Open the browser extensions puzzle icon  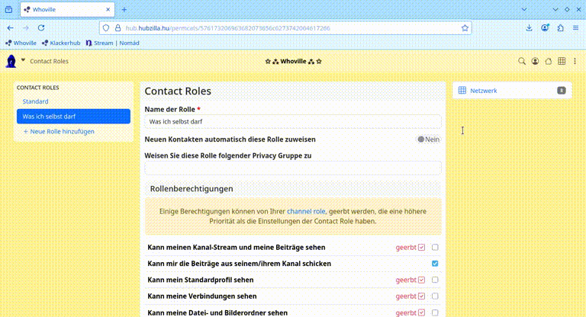click(x=560, y=27)
